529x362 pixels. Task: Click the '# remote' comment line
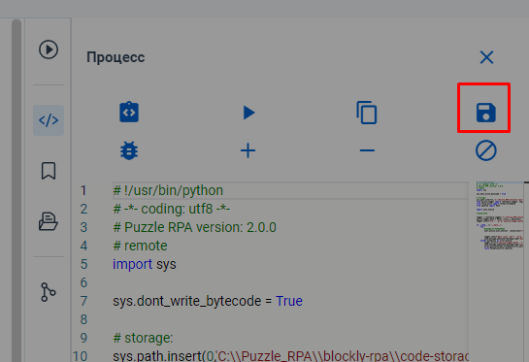coord(140,246)
